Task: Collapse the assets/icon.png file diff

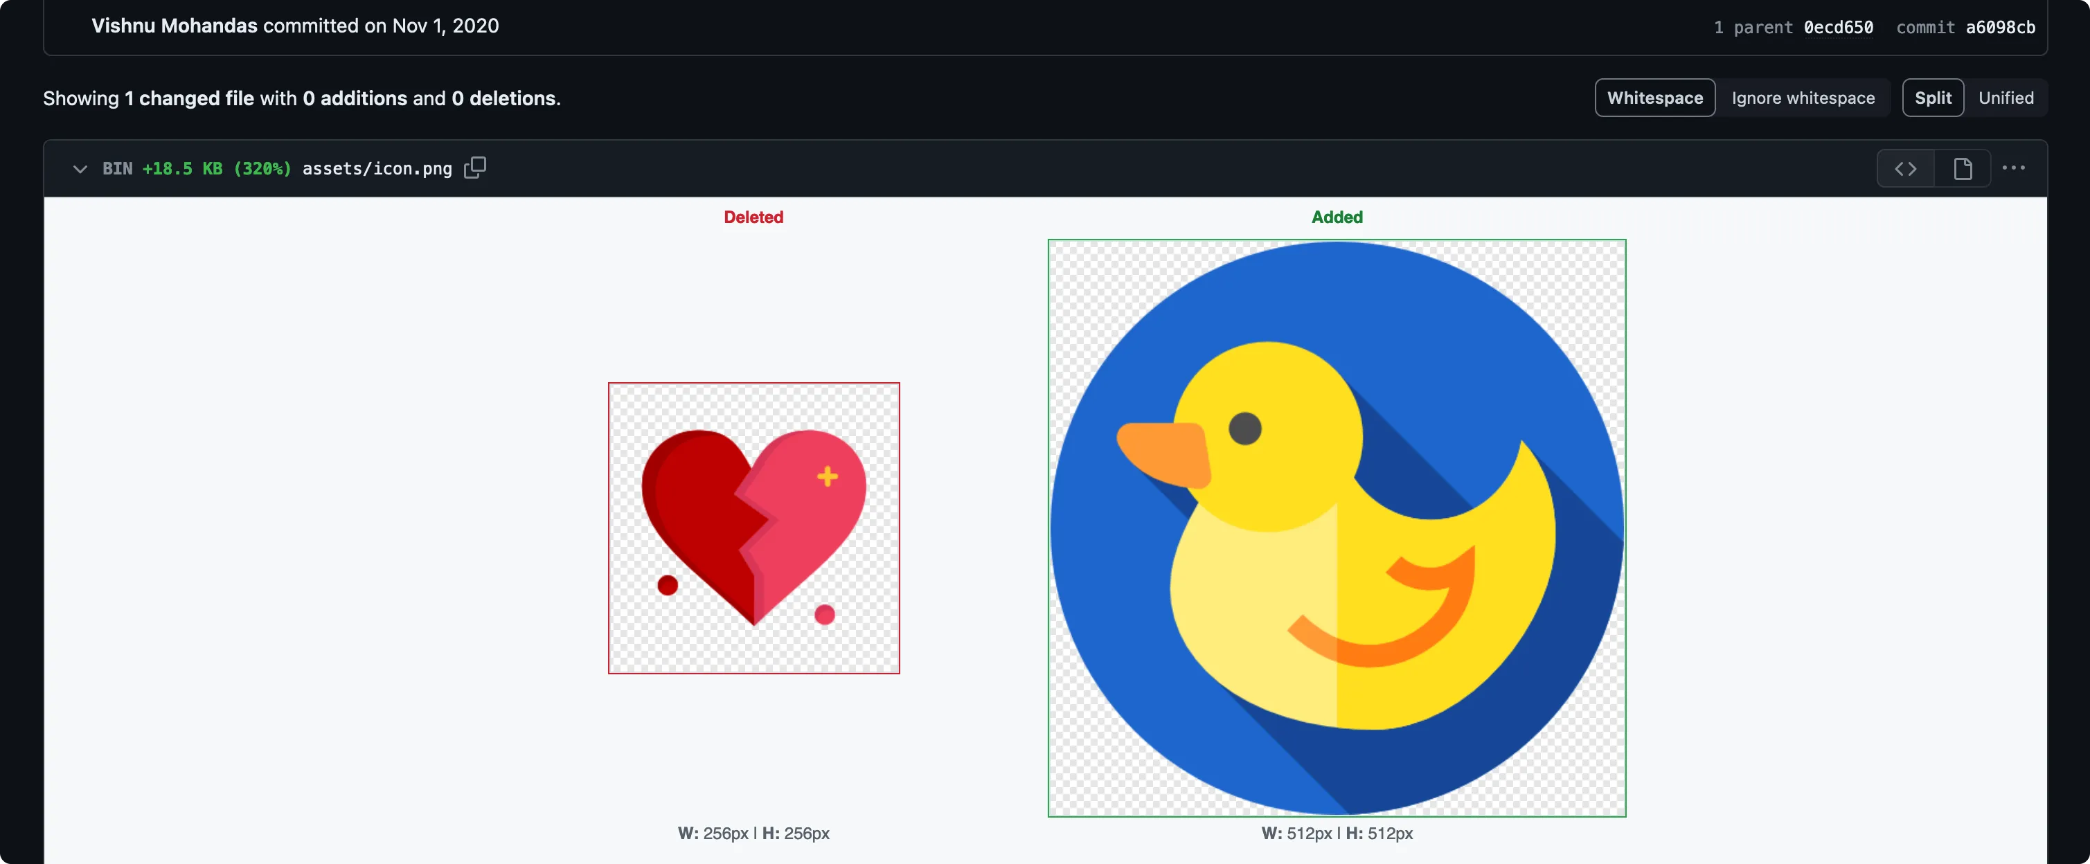Action: tap(80, 169)
